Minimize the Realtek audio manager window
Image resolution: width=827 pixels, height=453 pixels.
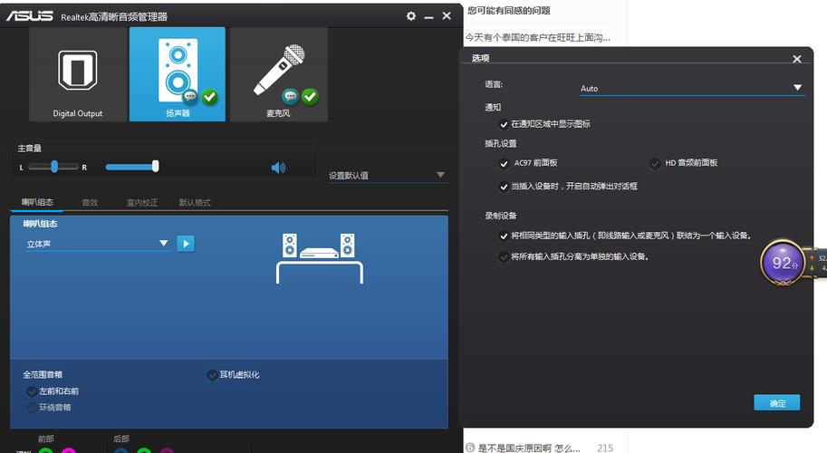[428, 16]
